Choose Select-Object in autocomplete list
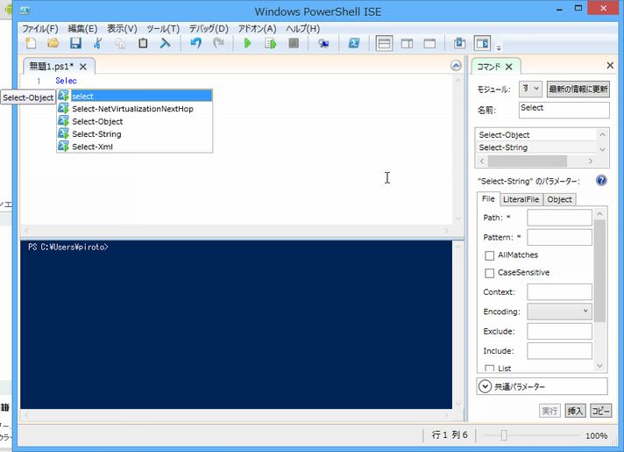Screen dimensions: 624x452 point(134,122)
